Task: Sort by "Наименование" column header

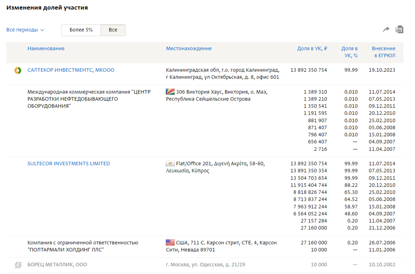Action: coord(46,49)
